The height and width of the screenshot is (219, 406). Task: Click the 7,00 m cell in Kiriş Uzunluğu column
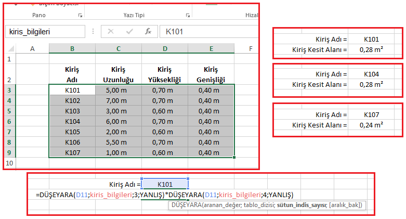tap(119, 100)
